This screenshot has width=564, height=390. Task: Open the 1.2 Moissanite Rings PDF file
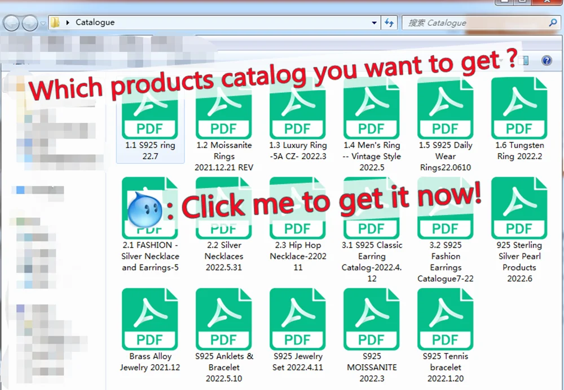(x=224, y=124)
